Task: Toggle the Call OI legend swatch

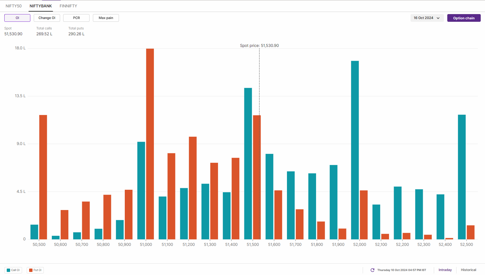Action: tap(13, 270)
